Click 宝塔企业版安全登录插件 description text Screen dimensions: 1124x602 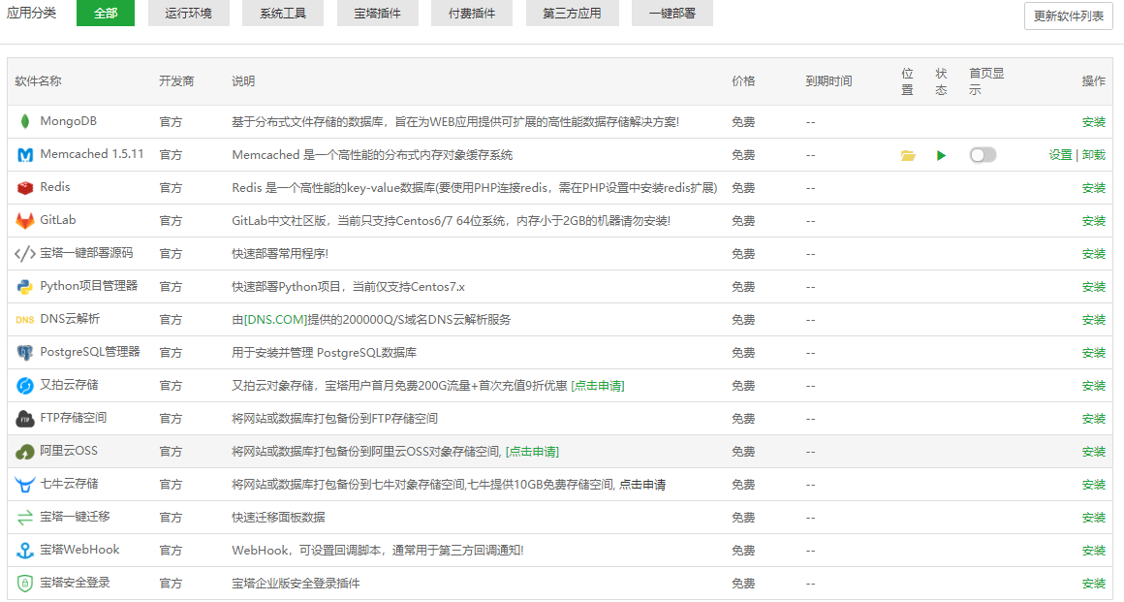(x=296, y=584)
